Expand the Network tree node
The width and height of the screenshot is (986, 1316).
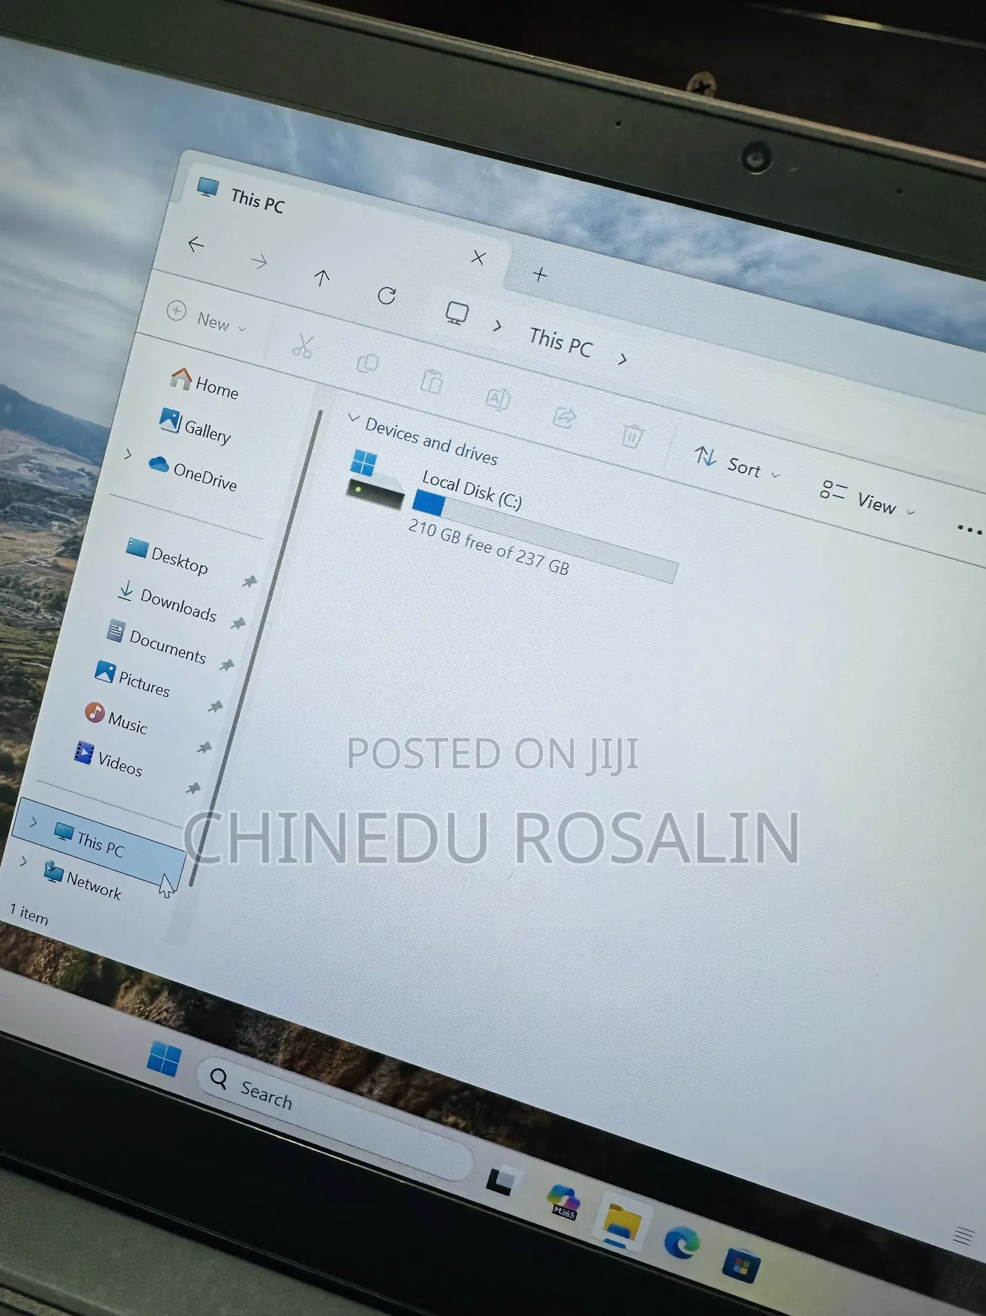coord(23,861)
